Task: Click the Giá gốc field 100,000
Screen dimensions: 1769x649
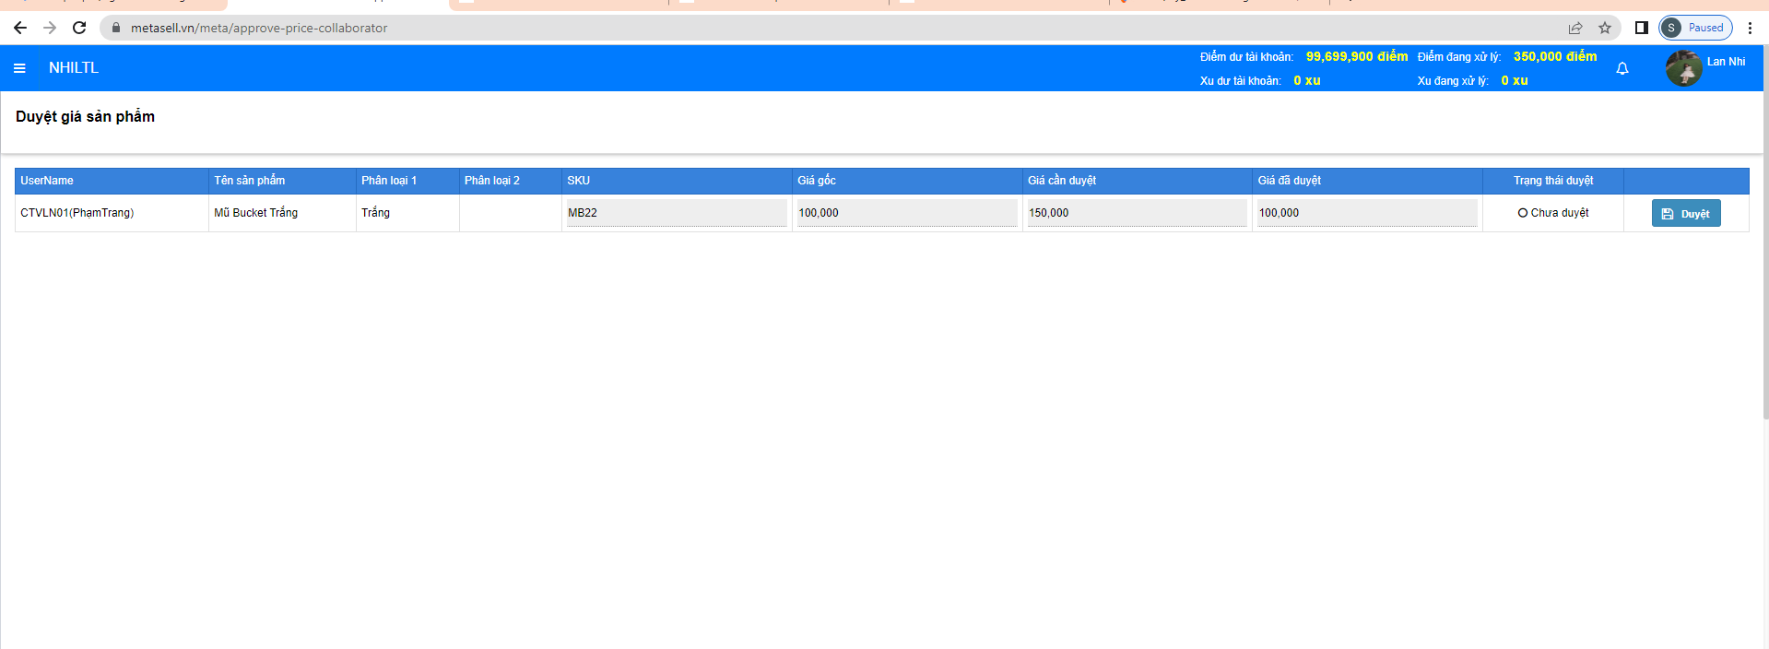Action: click(x=906, y=213)
